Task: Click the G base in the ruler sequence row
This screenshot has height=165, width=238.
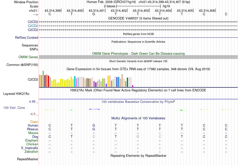Action: 94,14
